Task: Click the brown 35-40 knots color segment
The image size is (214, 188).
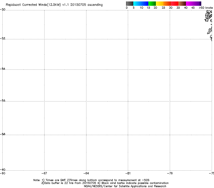Action: 182,3
